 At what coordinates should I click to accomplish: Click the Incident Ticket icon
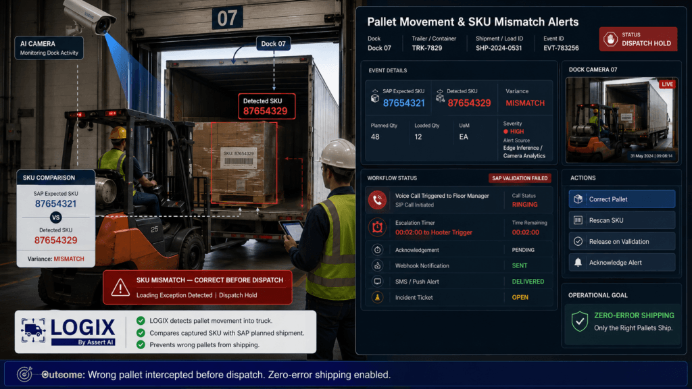coord(377,297)
